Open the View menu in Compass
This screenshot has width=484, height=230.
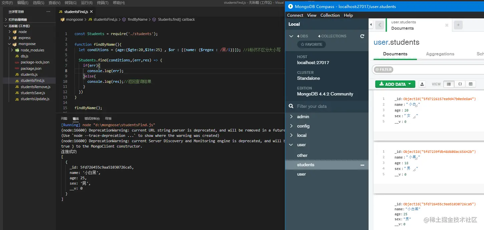[312, 15]
